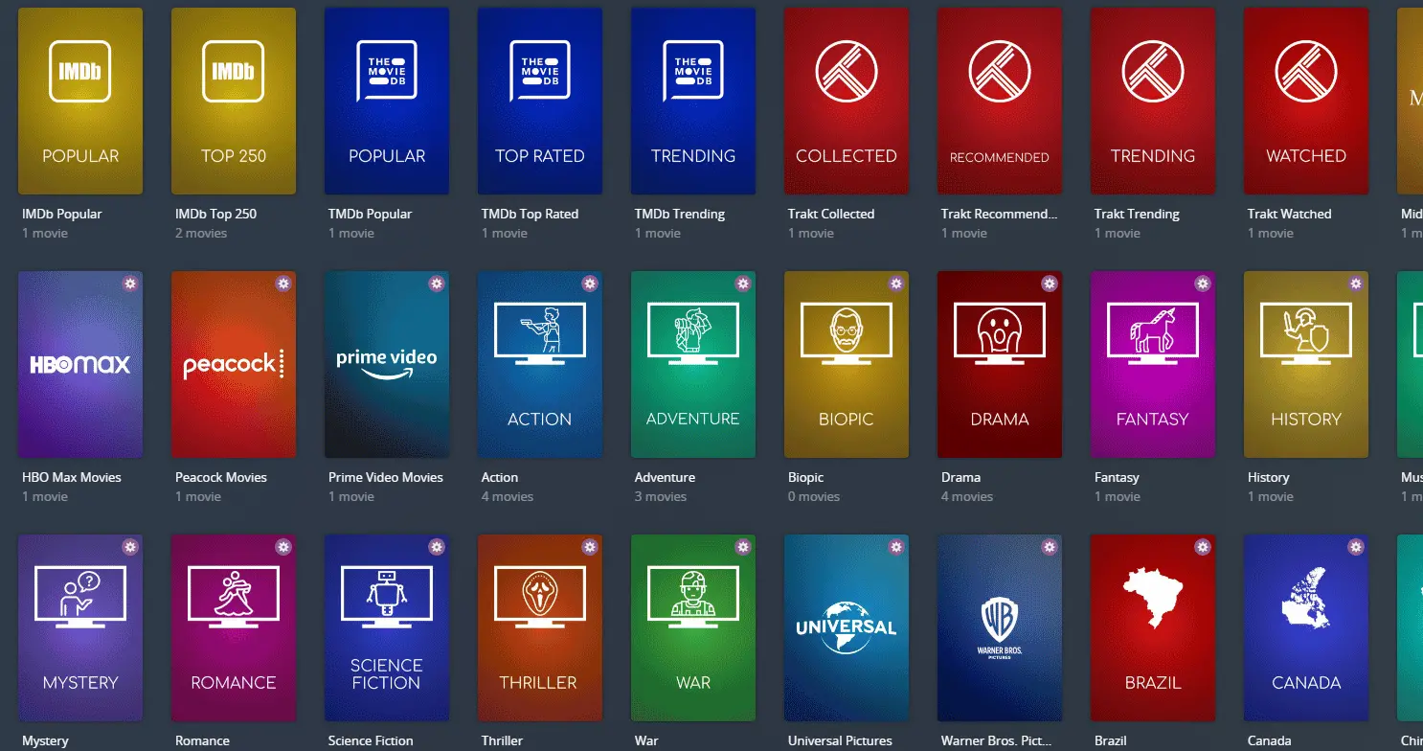This screenshot has width=1423, height=751.
Task: Click the gear badge on Biopic poster
Action: [896, 284]
